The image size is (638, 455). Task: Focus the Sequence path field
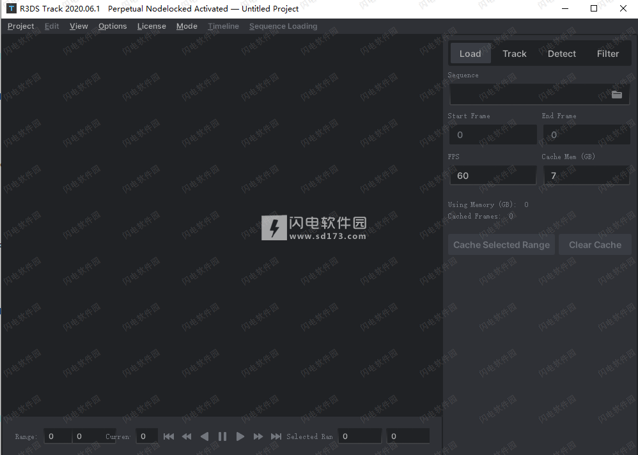(539, 95)
